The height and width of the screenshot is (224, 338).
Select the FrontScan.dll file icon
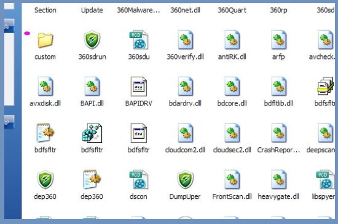(232, 179)
